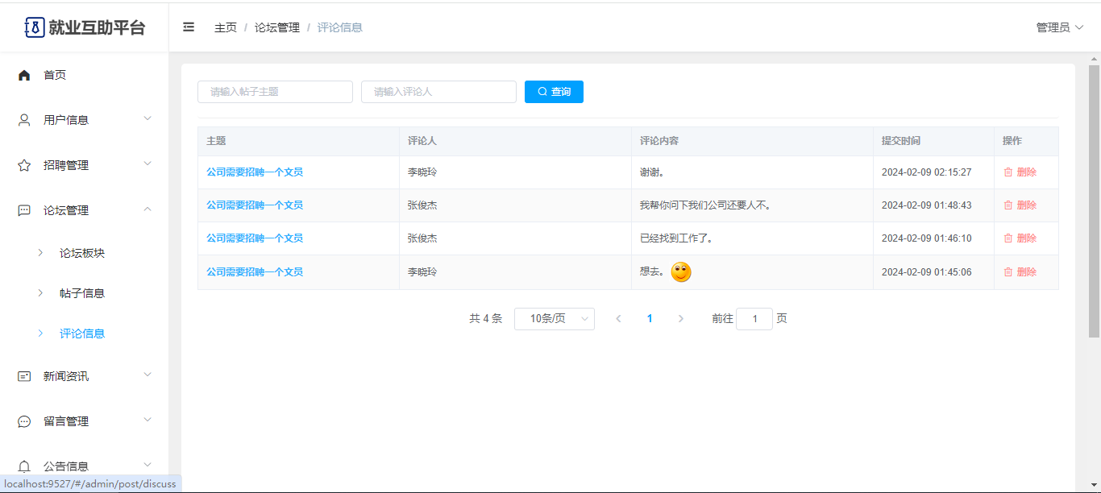The width and height of the screenshot is (1101, 493).
Task: Click the 查询 search button
Action: pos(554,92)
